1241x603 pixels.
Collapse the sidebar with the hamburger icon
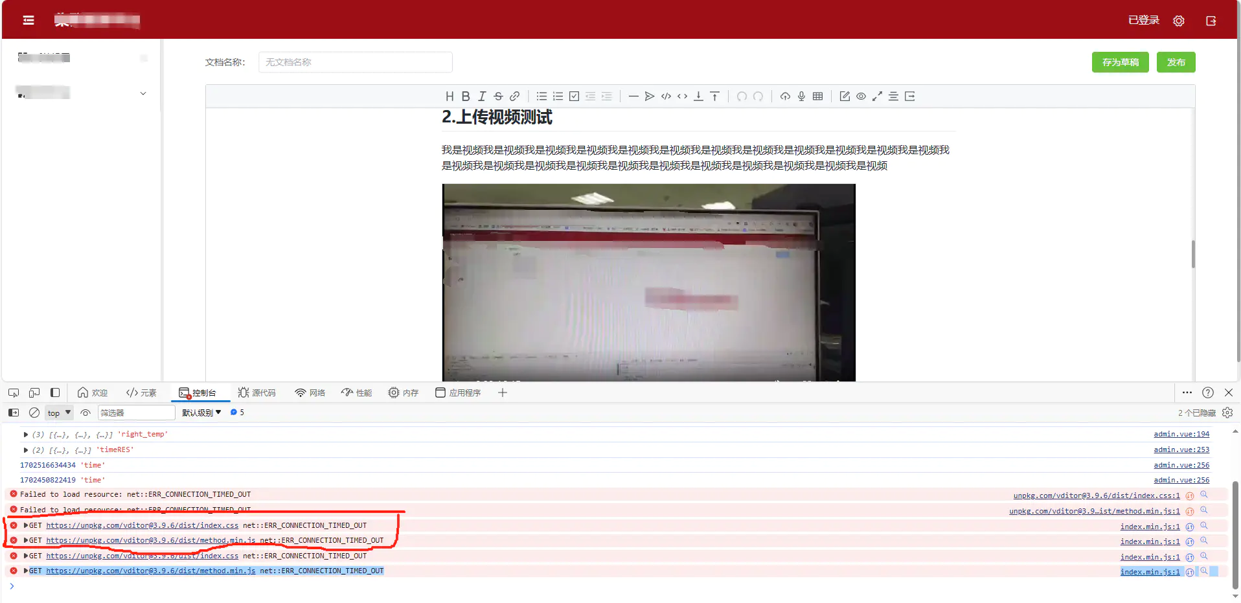[28, 21]
